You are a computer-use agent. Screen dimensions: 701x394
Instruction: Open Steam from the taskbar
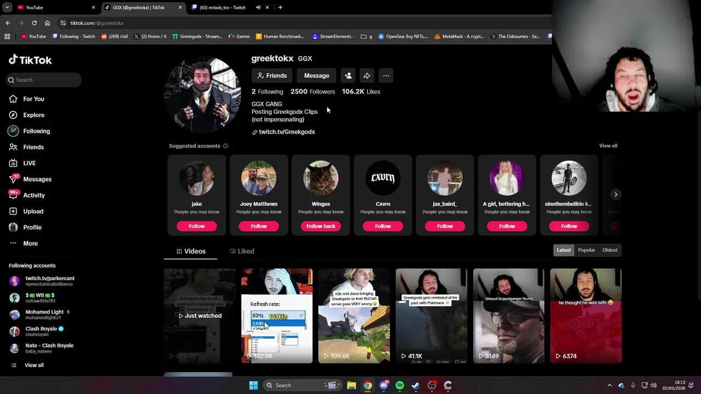click(x=416, y=385)
